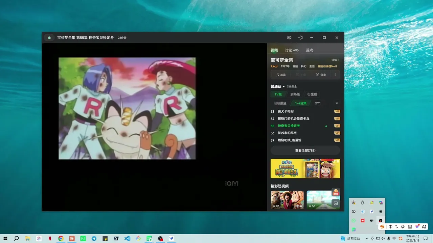Screen dimensions: 433x243
Task: Click the volume speaker tray icon
Action: [383, 239]
